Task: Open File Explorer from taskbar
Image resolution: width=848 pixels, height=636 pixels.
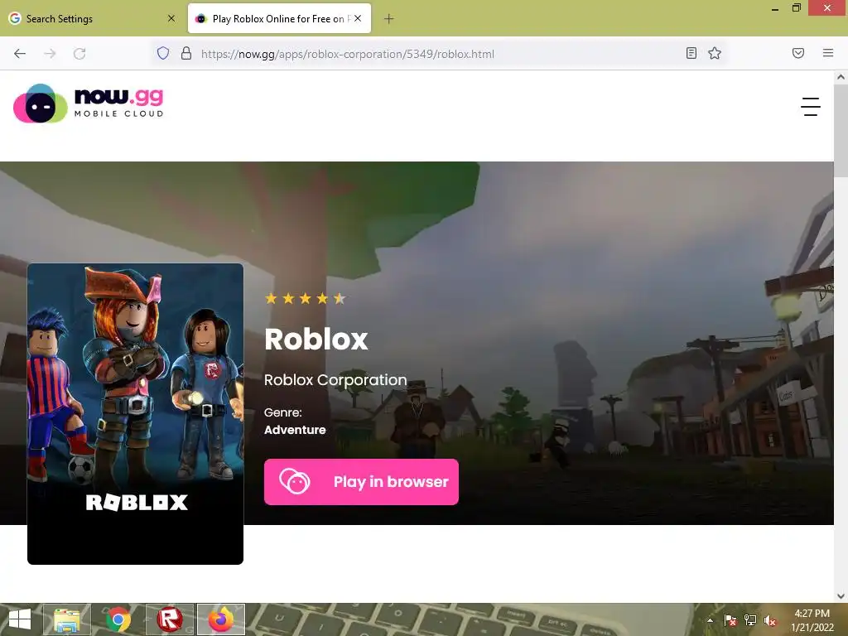Action: click(67, 619)
